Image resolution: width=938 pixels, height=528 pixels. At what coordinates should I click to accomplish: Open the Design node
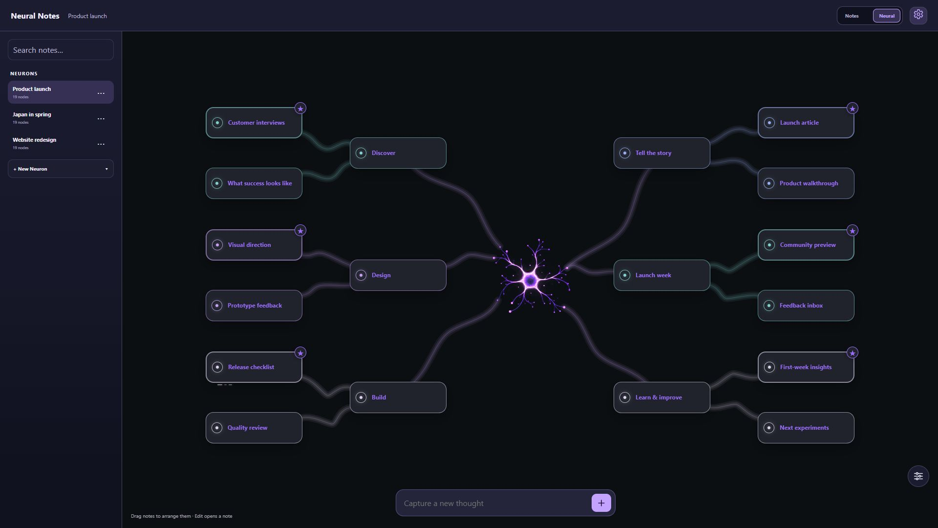point(398,275)
